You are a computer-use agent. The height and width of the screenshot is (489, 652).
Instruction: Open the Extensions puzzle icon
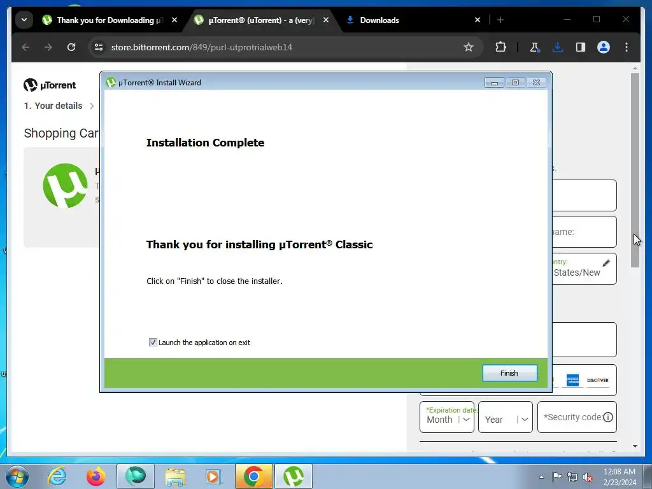pos(500,47)
